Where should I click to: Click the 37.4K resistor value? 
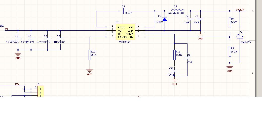[179, 55]
